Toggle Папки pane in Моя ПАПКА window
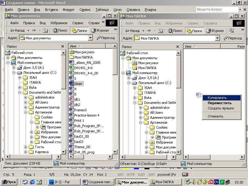248x186 pixels. (195, 31)
